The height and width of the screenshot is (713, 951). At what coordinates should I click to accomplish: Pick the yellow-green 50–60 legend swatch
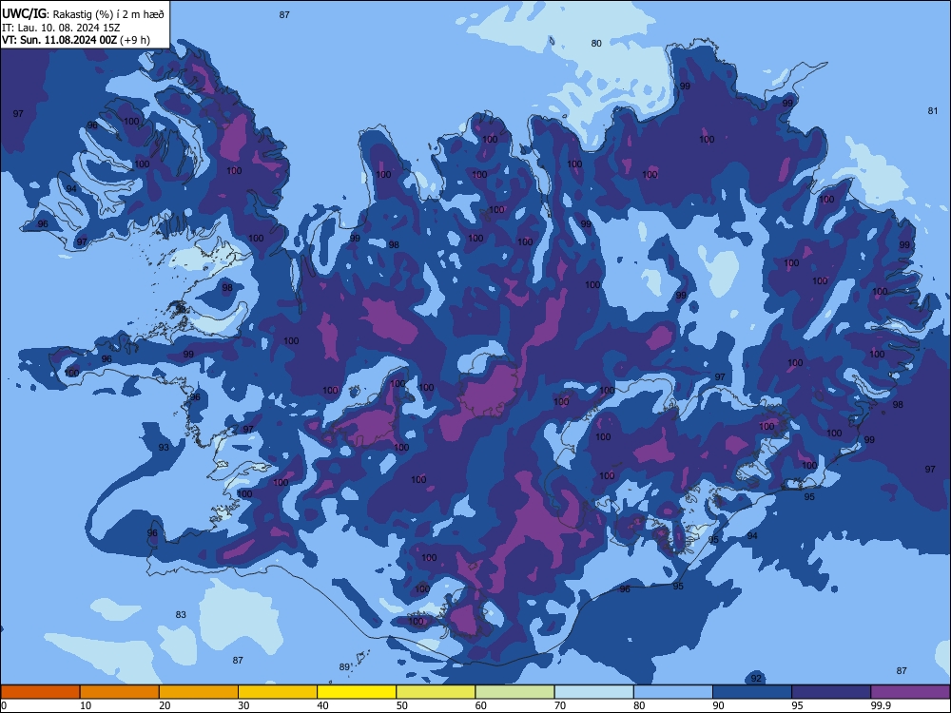[x=437, y=692]
